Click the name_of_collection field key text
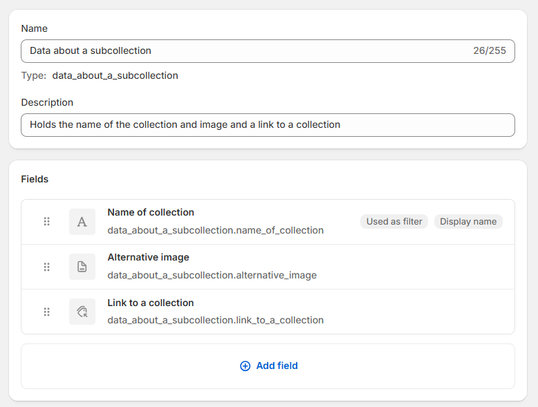 pos(215,230)
